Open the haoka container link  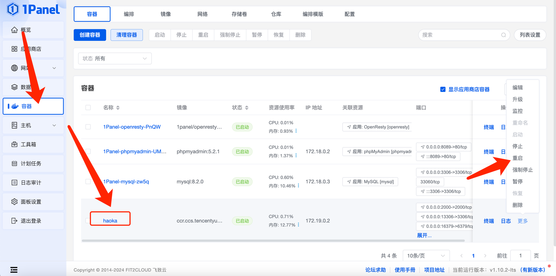click(x=110, y=221)
